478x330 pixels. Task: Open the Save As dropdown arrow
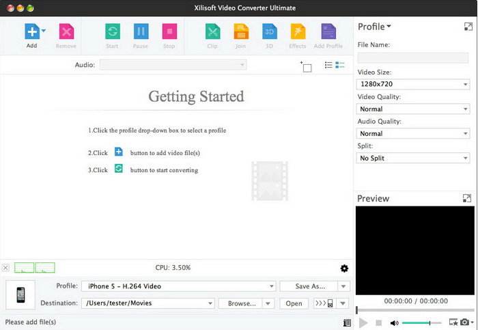[x=343, y=286]
